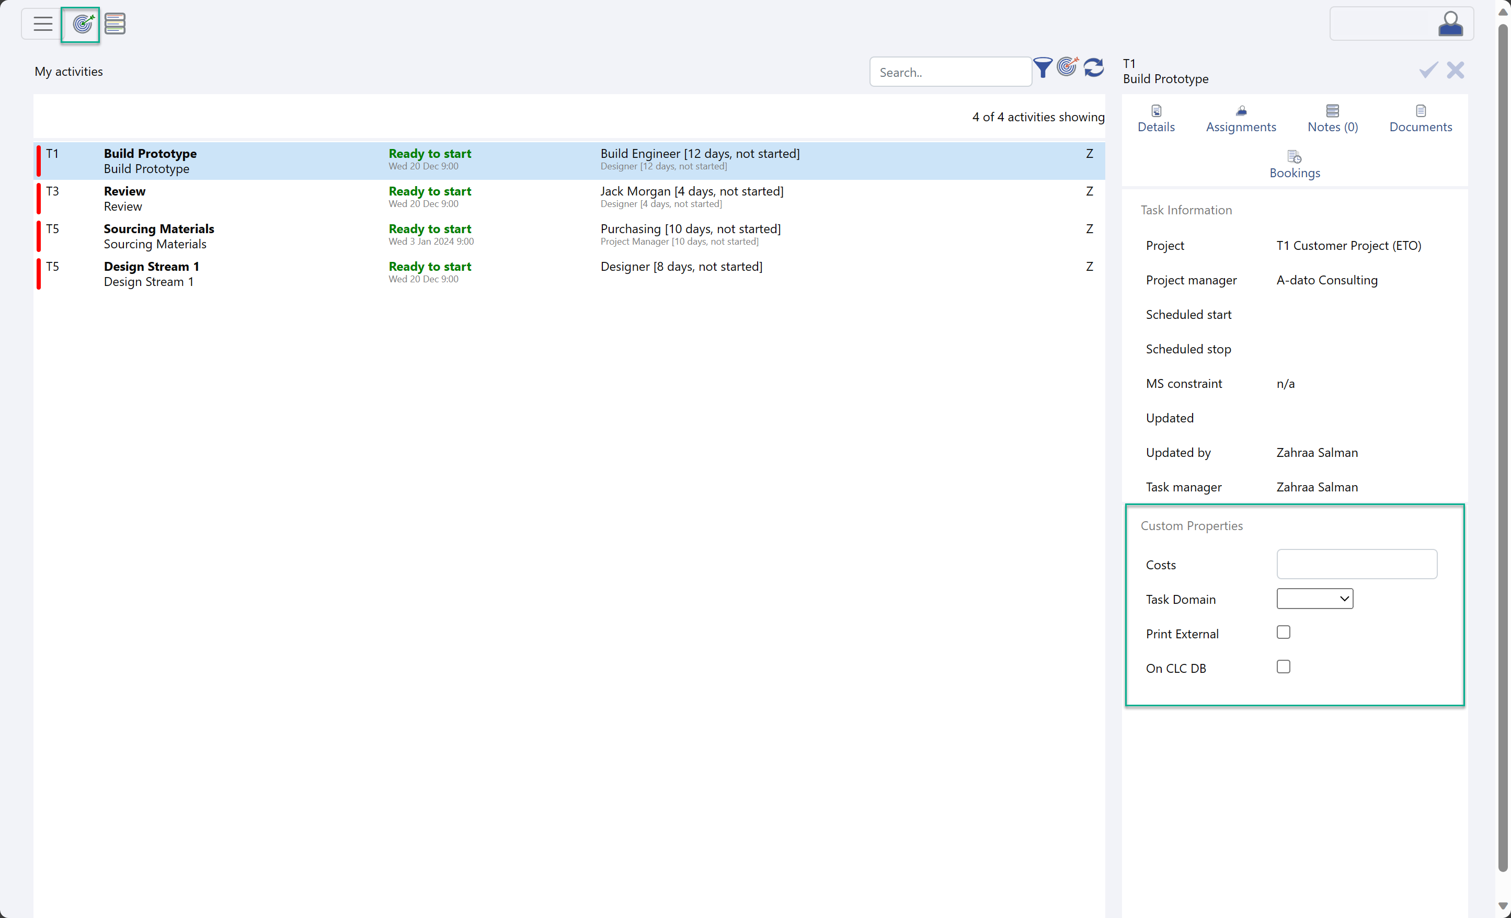Click the Zahraa Salman task manager value
Image resolution: width=1511 pixels, height=918 pixels.
(1317, 487)
